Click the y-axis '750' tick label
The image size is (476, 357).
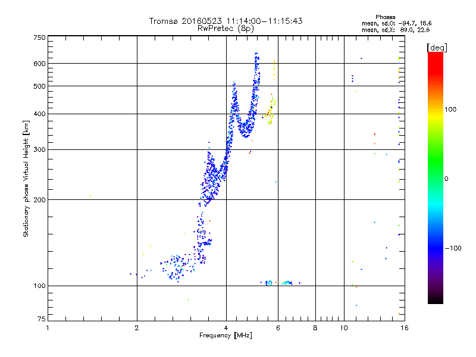(x=39, y=37)
